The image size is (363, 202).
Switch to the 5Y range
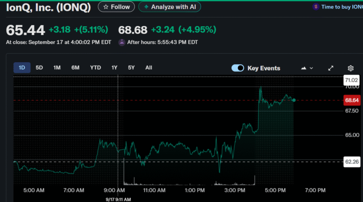(131, 67)
